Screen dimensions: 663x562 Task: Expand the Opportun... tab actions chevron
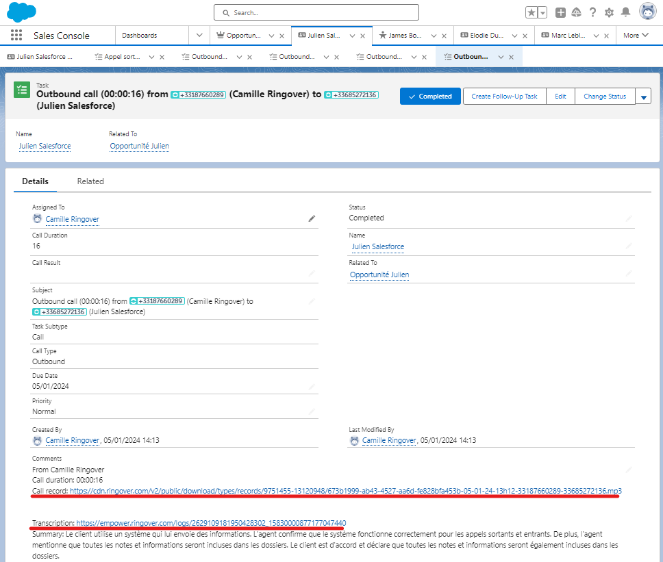271,36
